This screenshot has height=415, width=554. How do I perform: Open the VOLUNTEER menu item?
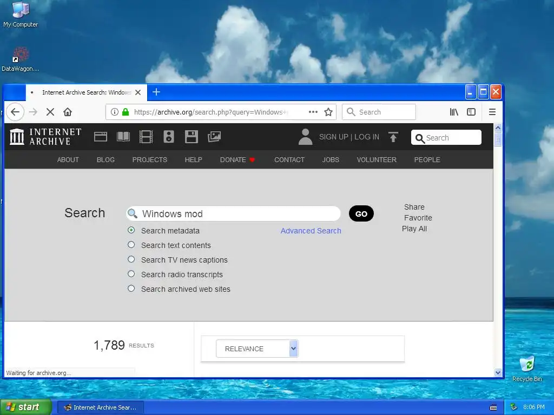pos(377,160)
